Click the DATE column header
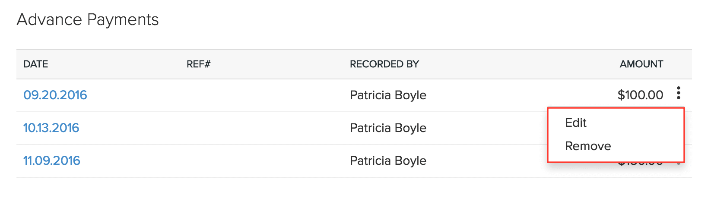 point(36,64)
